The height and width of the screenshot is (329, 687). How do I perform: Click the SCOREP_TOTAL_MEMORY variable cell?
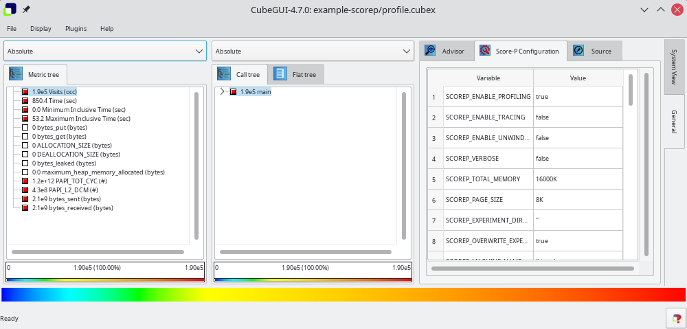coord(488,179)
